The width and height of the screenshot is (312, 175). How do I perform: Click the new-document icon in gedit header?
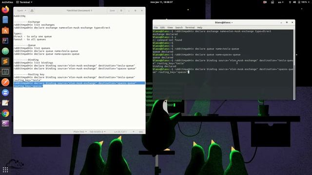[32, 11]
